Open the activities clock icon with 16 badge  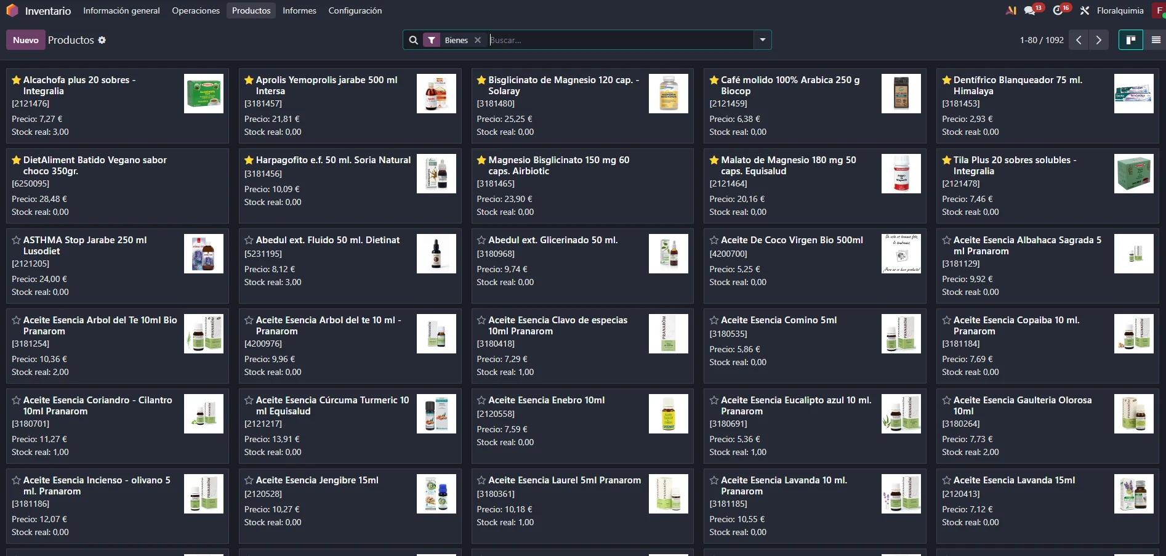click(x=1058, y=10)
